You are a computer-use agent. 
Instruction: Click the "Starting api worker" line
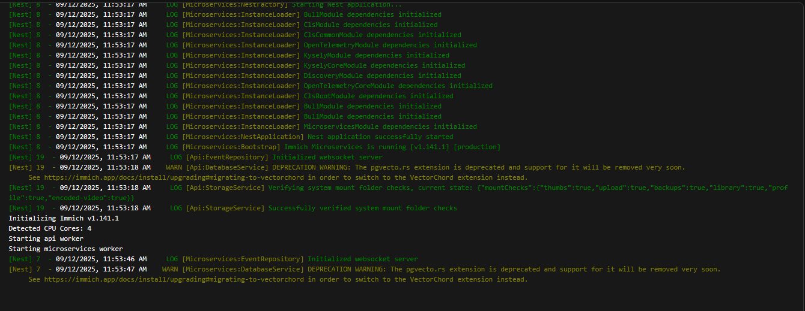(x=46, y=238)
